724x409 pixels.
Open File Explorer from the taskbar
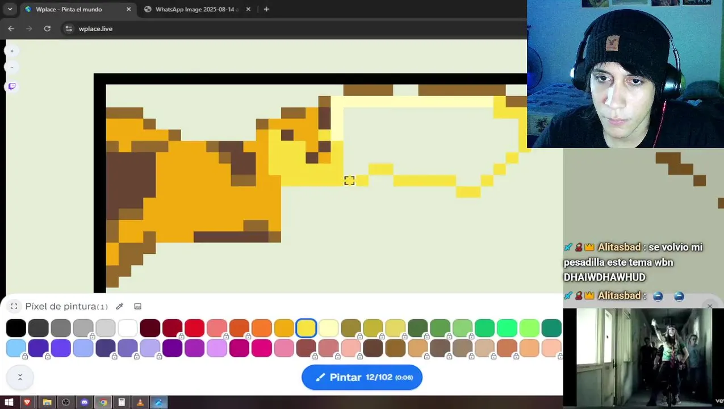[x=47, y=402]
